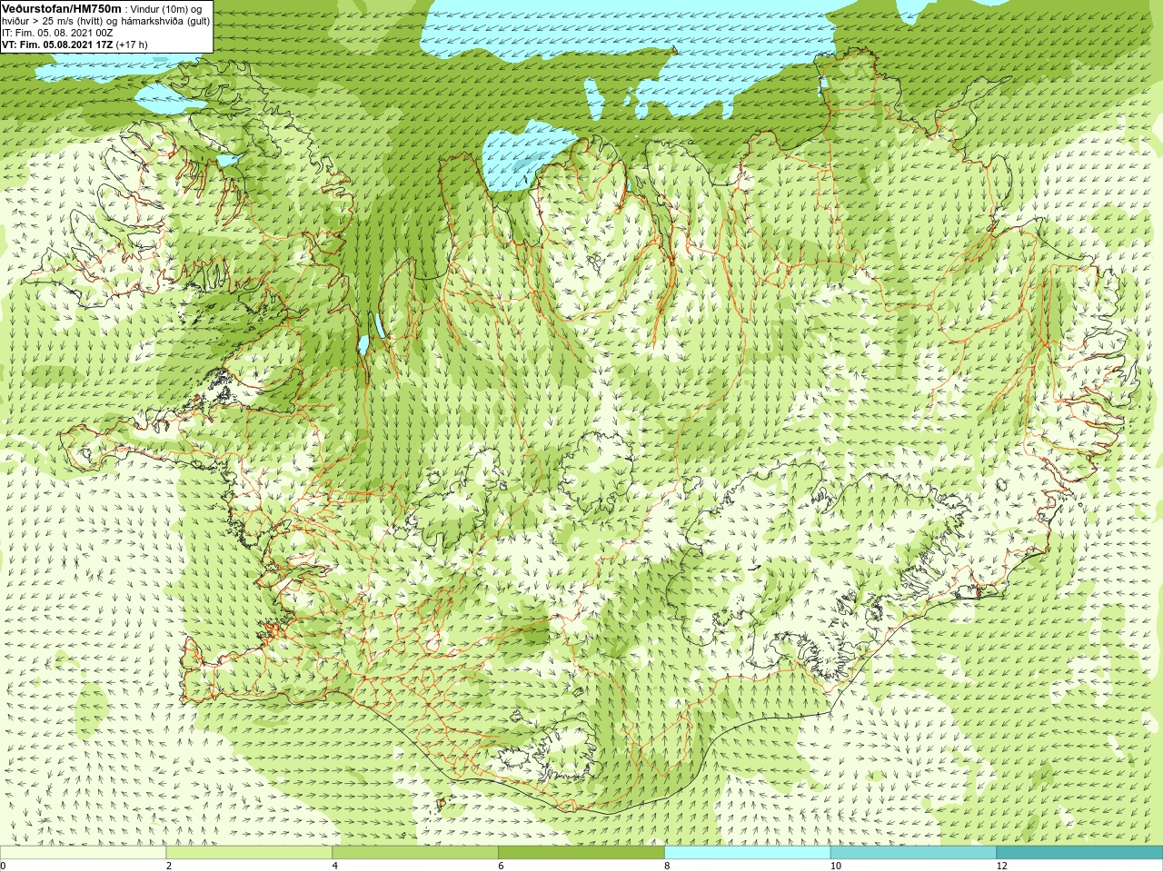This screenshot has height=872, width=1163.
Task: Click the legend scale label '0'
Action: 3,866
